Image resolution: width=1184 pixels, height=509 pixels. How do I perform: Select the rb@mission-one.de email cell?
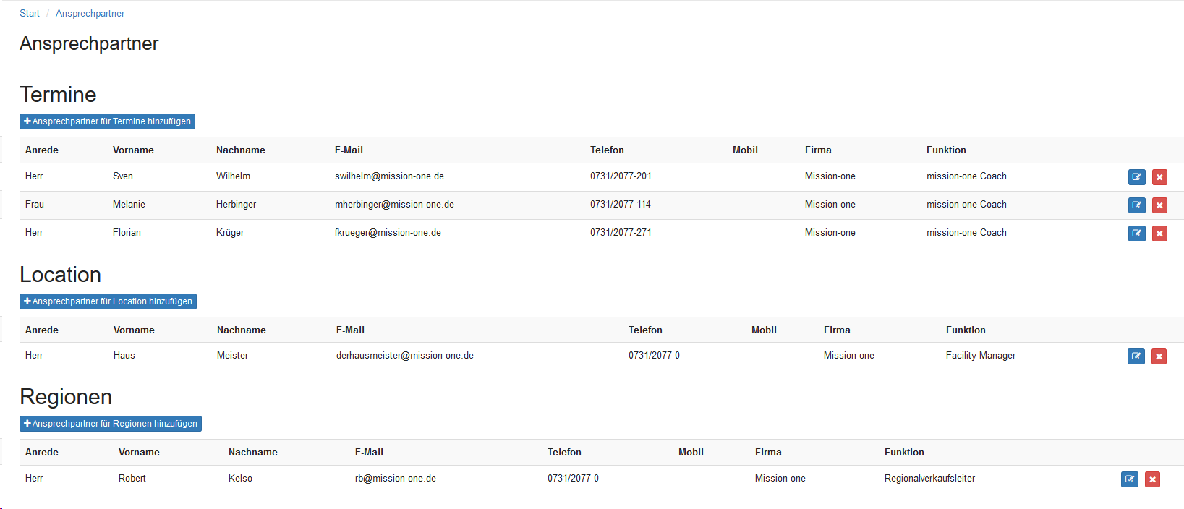(x=395, y=479)
